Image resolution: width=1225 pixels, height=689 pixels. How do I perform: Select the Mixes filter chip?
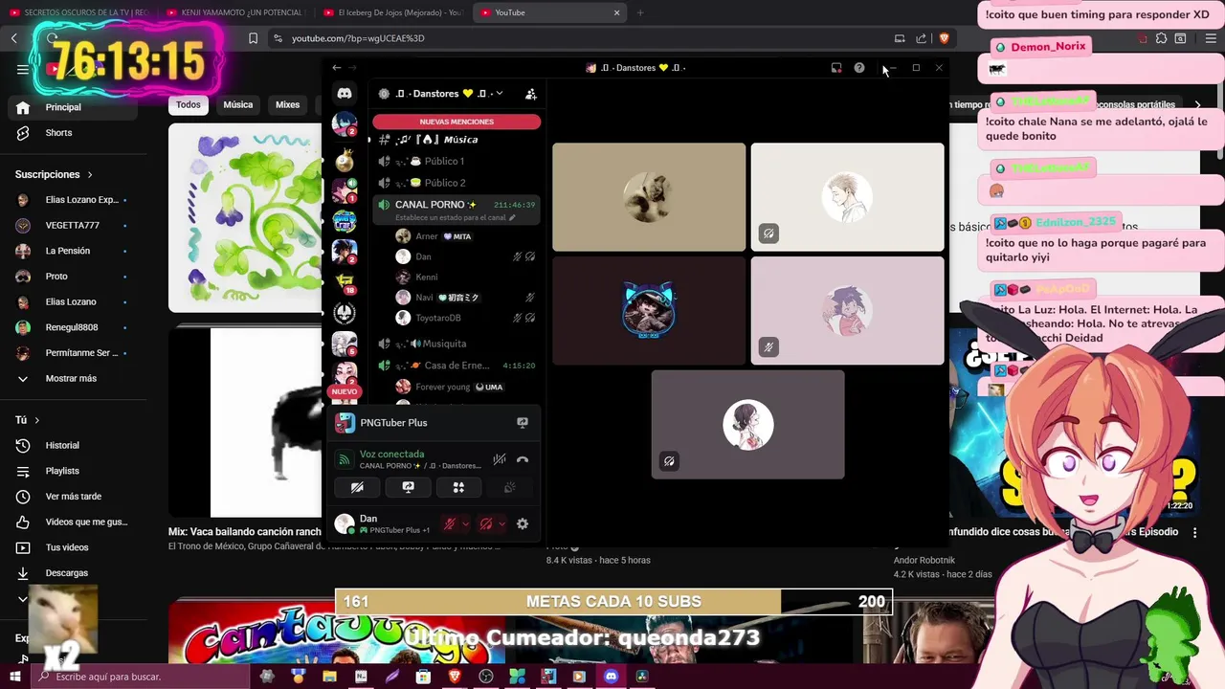(x=288, y=105)
